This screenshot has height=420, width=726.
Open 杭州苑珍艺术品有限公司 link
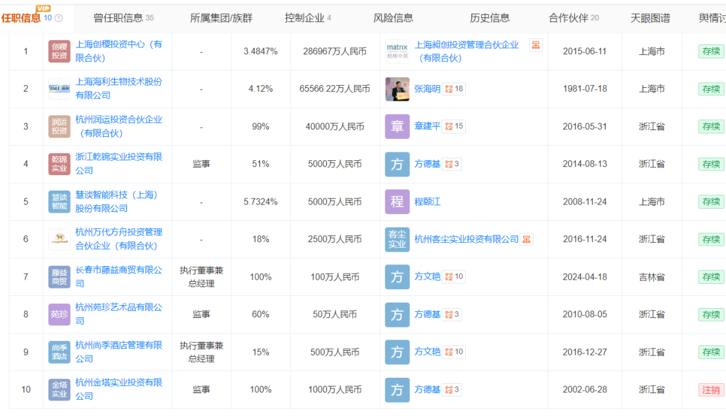pos(119,315)
